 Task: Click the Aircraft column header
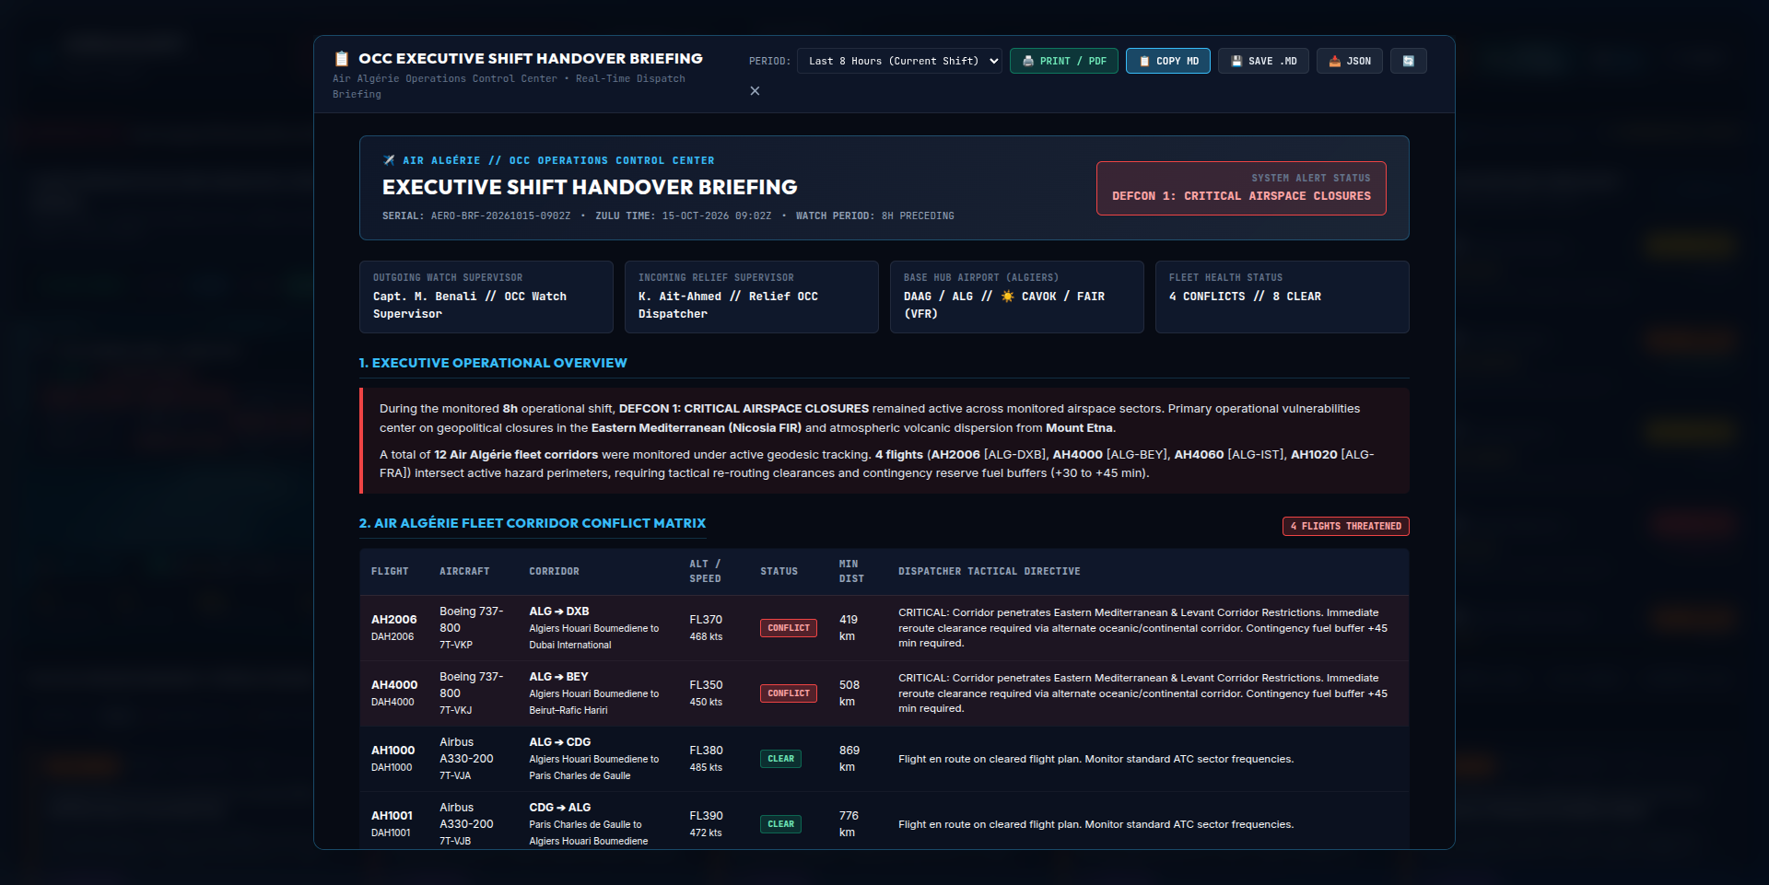coord(464,572)
